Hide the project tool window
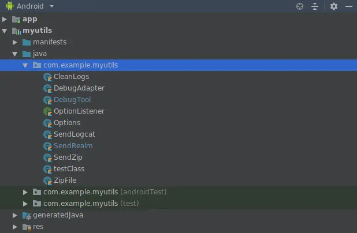This screenshot has height=233, width=357. 348,6
